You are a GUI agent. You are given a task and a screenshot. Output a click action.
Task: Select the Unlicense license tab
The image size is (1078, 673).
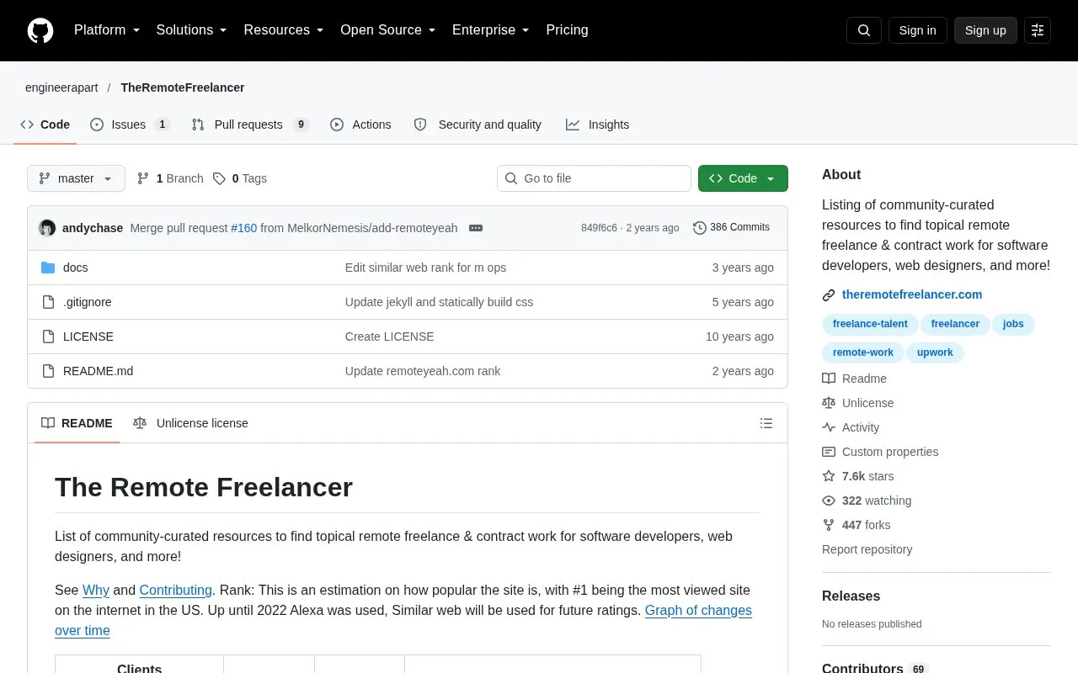tap(190, 423)
